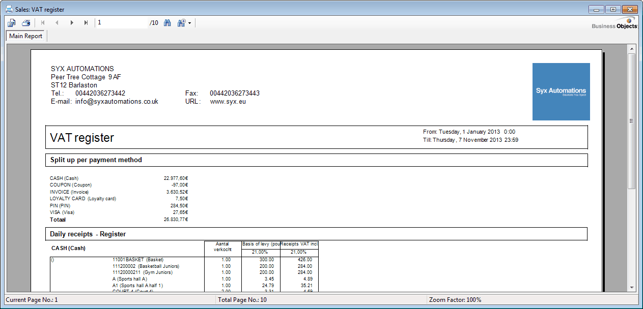Click the blue Syx Automations logo
This screenshot has width=643, height=309.
561,91
